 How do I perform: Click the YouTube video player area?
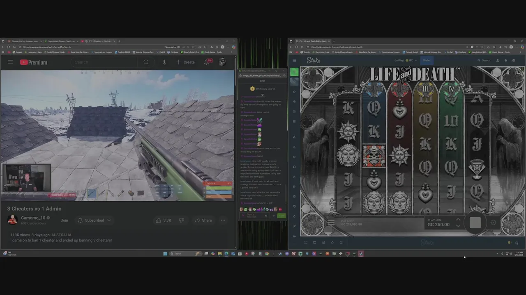pos(117,135)
